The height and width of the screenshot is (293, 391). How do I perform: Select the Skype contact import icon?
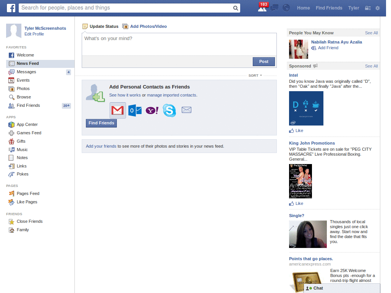click(x=169, y=110)
